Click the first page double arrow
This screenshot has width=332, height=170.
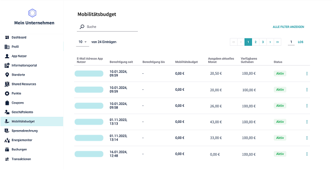(x=234, y=42)
